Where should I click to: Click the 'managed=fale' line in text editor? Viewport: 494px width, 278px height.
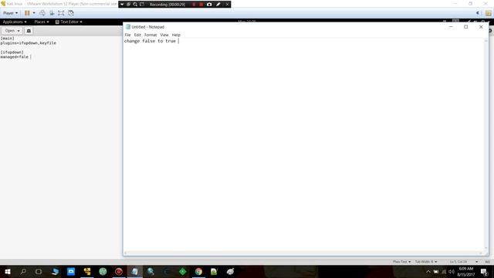15,57
